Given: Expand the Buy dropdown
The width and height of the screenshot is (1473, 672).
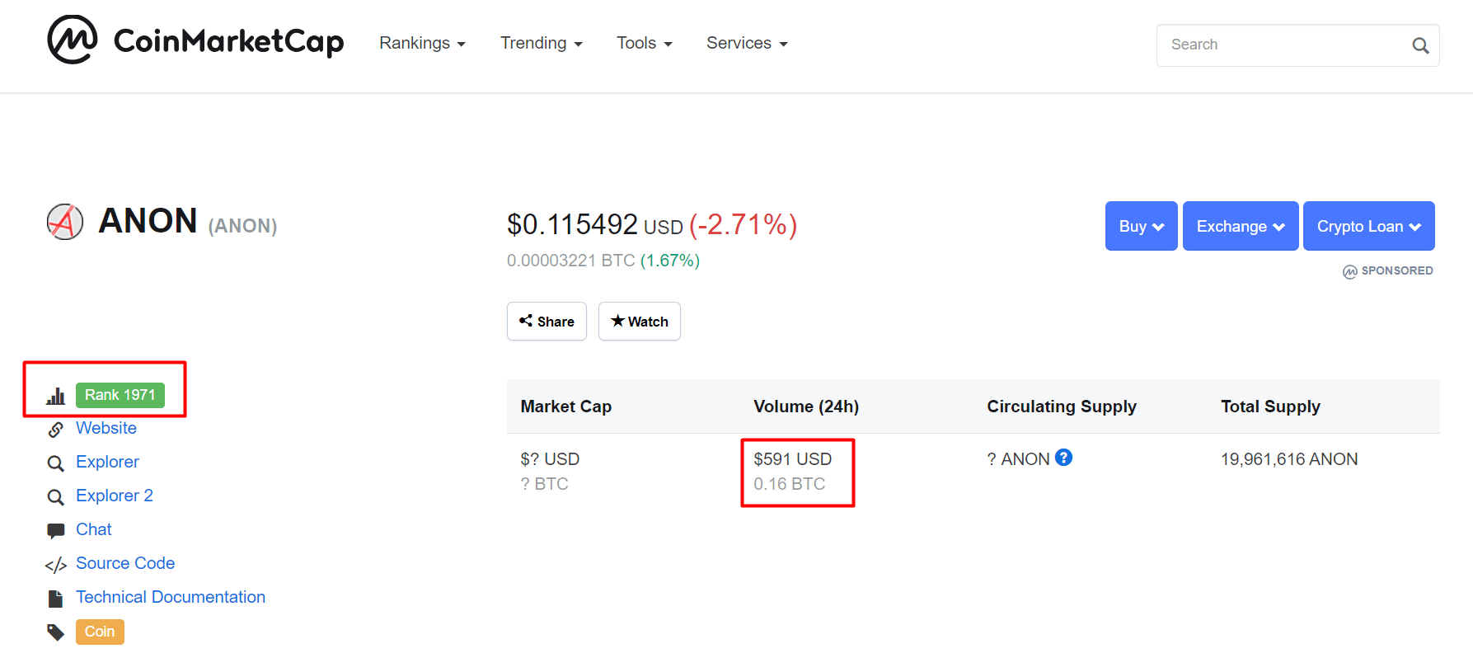Looking at the screenshot, I should [x=1141, y=226].
